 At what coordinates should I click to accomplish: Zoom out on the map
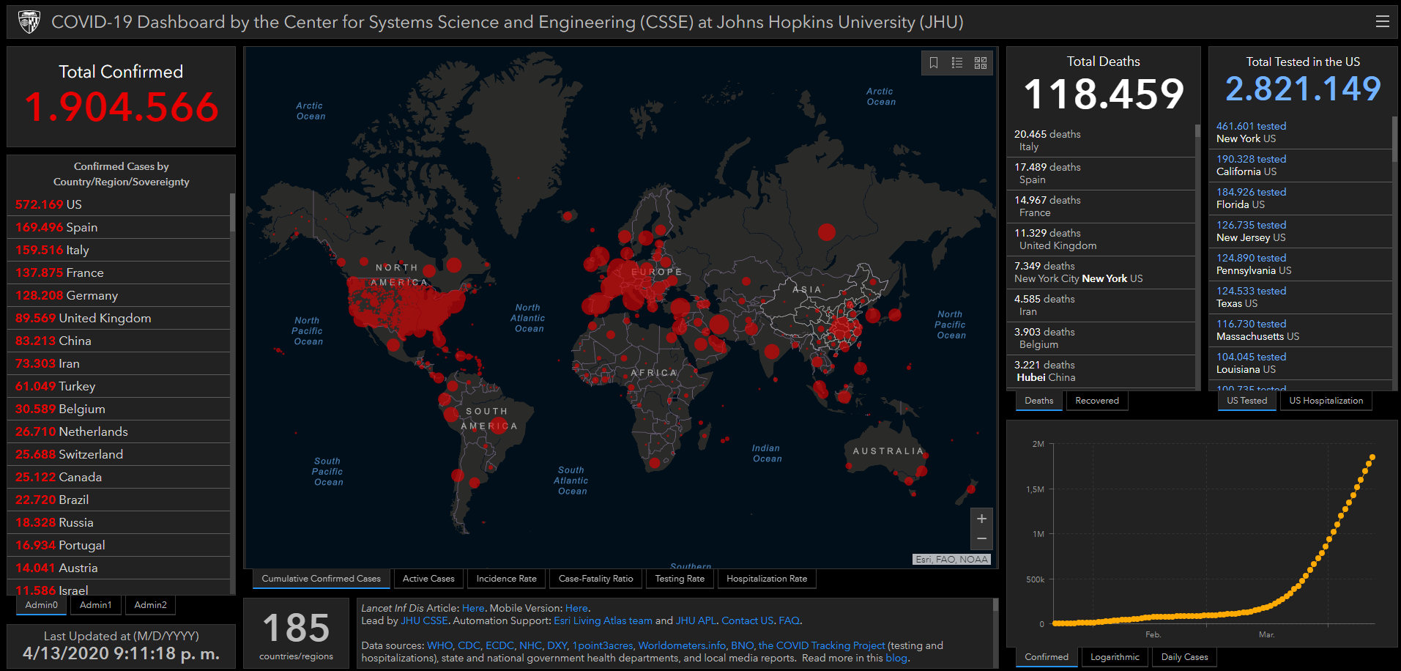point(981,539)
